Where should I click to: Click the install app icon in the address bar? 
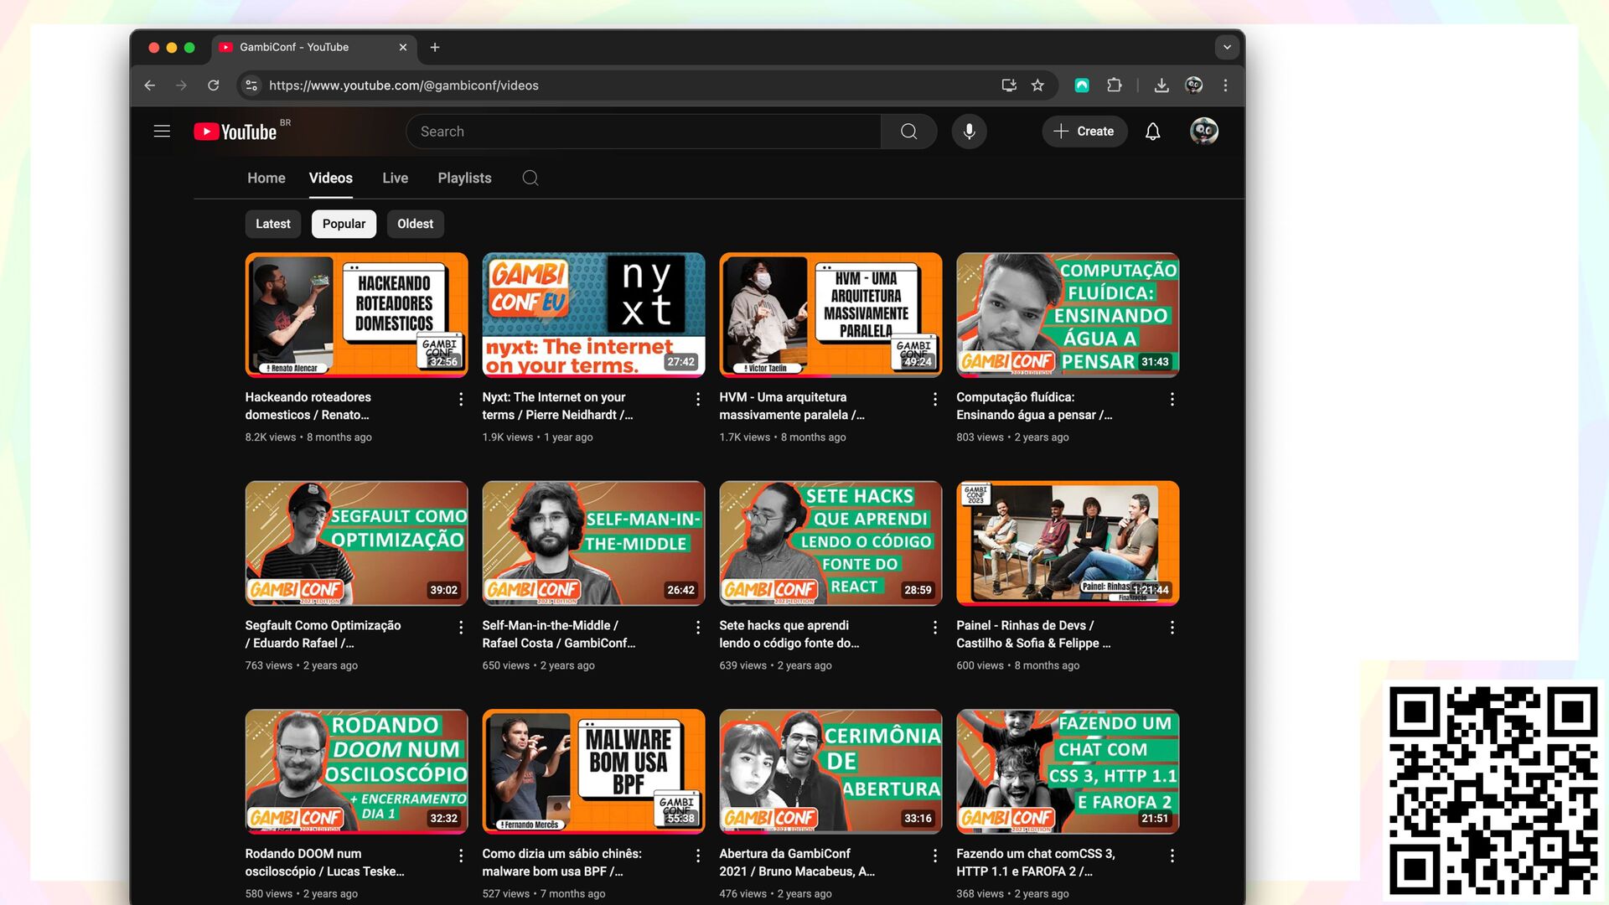point(1009,85)
